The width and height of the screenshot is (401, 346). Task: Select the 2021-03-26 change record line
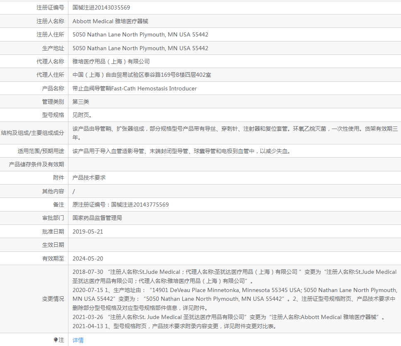pos(228,317)
